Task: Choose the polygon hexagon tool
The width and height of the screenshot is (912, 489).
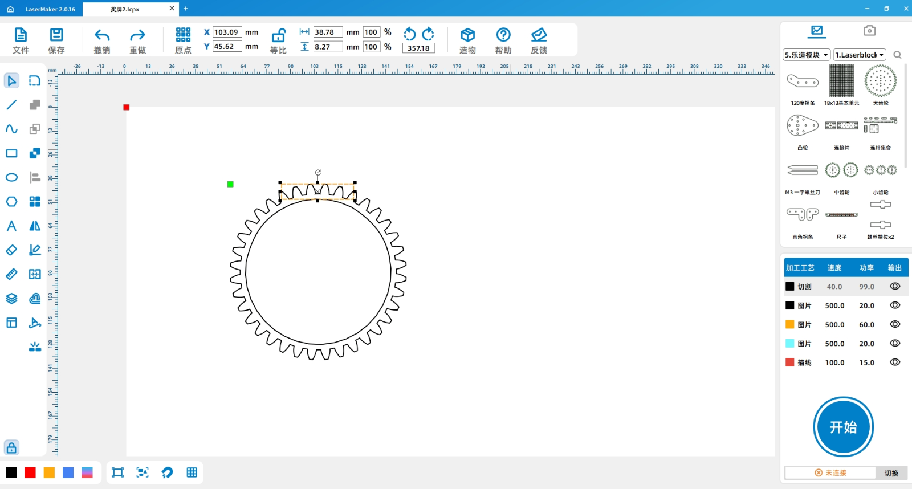Action: [x=11, y=202]
